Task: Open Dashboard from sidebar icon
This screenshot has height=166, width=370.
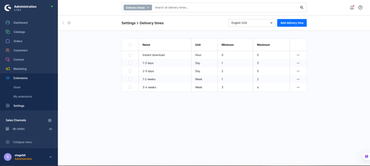Action: point(8,23)
